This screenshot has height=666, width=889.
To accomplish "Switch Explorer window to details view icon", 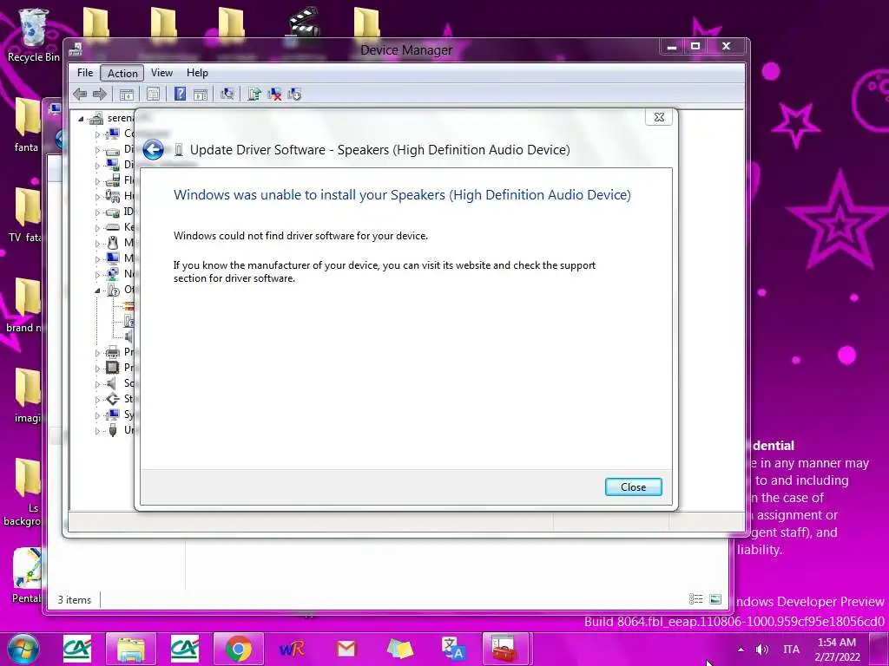I will click(x=695, y=598).
